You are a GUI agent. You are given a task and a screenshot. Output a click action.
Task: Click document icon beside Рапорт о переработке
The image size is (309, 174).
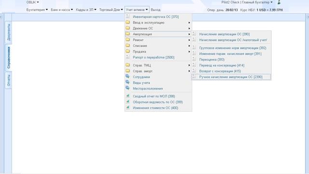coord(127,57)
